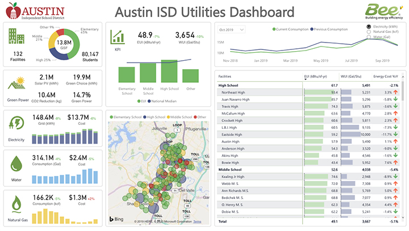Open the Oct 2019 date dropdown
This screenshot has width=409, height=231.
(x=232, y=30)
